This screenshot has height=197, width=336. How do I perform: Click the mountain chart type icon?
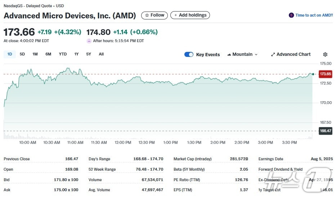tap(229, 54)
